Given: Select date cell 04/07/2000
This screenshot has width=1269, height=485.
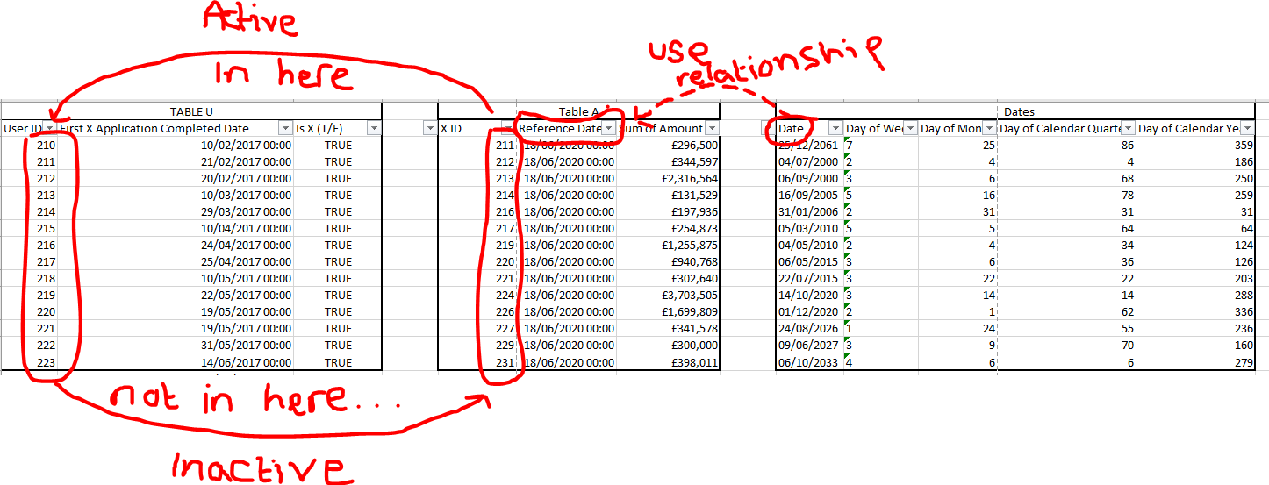Looking at the screenshot, I should click(810, 161).
